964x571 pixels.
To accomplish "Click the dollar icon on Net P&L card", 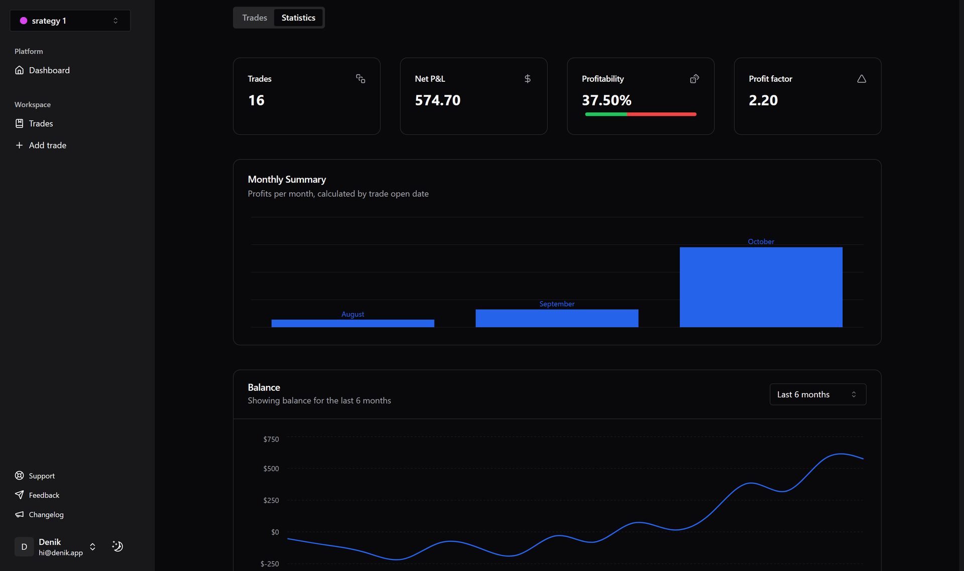I will pos(527,79).
